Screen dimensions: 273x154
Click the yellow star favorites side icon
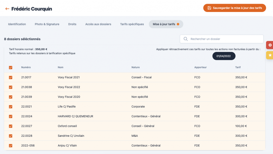point(270,55)
